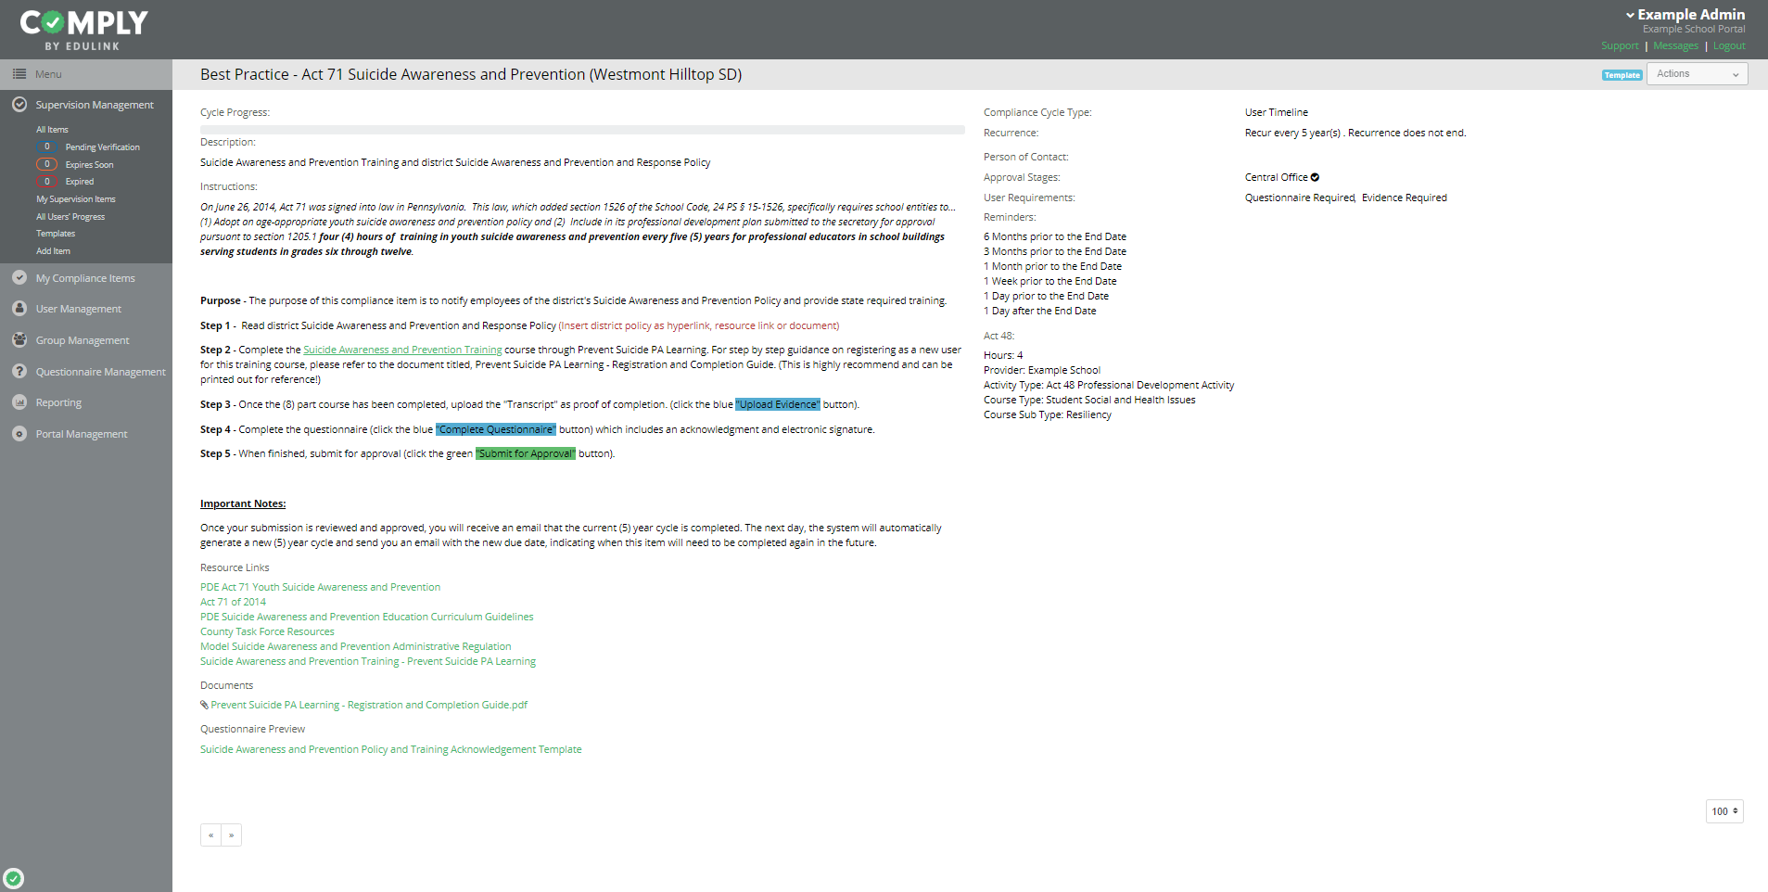
Task: Select Expired in sidebar
Action: pos(79,182)
